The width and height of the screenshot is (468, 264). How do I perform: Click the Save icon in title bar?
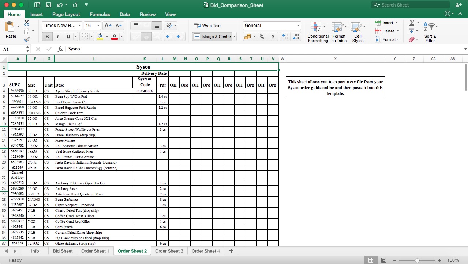coord(49,5)
